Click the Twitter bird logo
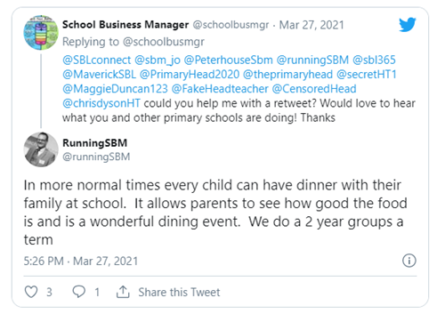Screen dimensions: 445x322 (x=408, y=25)
